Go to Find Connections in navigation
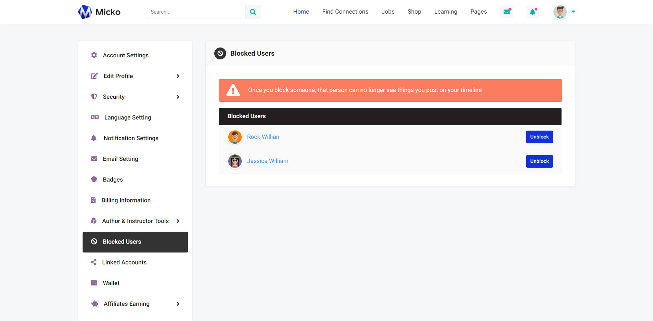The height and width of the screenshot is (321, 653). pos(345,12)
